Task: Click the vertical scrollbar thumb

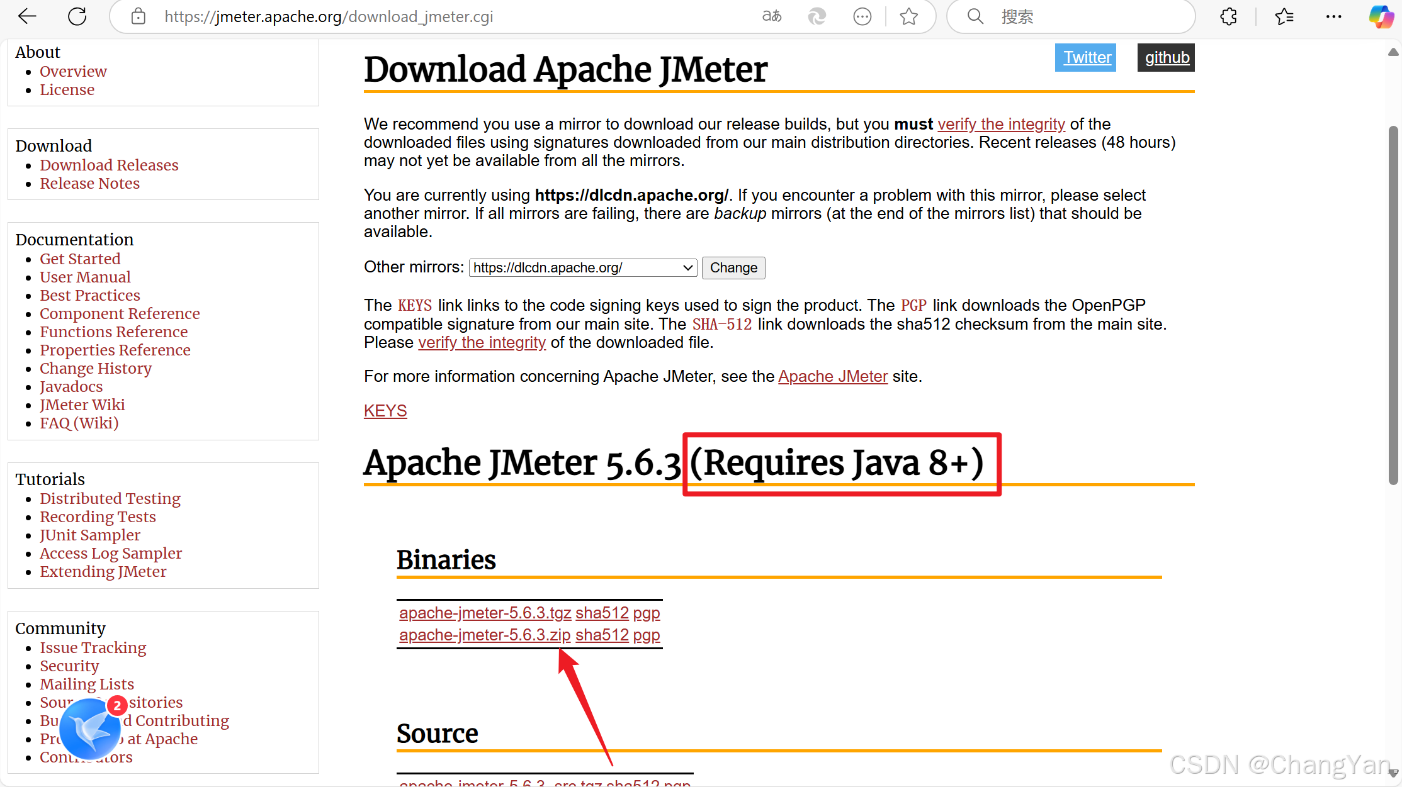Action: (x=1393, y=305)
